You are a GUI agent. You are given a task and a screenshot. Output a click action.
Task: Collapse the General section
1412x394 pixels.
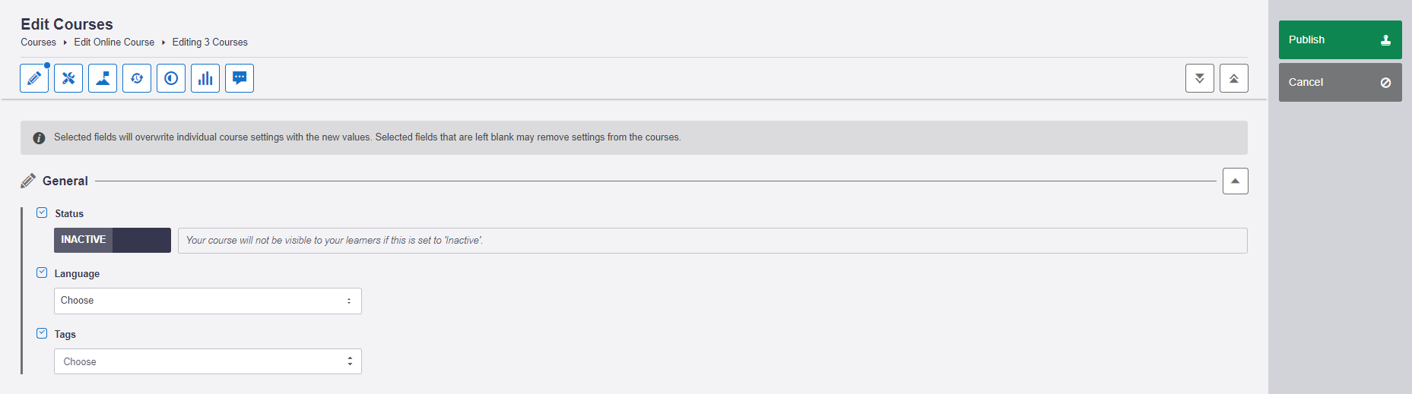(1235, 181)
